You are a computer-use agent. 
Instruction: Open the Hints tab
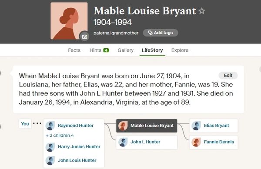click(x=99, y=50)
